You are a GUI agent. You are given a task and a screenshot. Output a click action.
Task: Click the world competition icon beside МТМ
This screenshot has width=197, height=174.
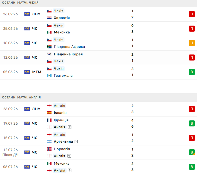coord(27,72)
